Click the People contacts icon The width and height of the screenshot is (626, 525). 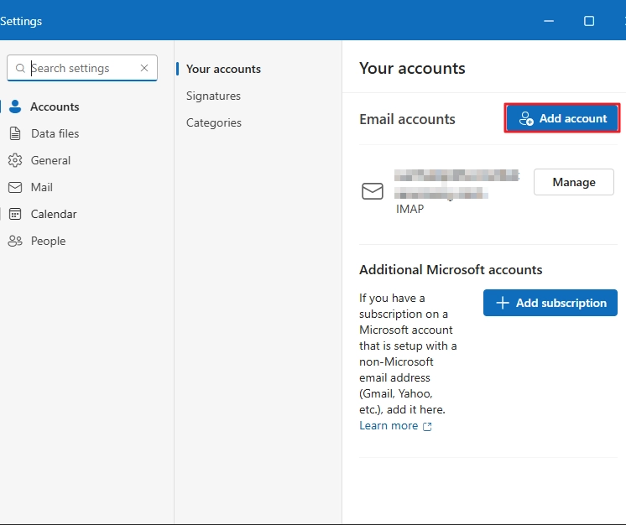coord(15,241)
